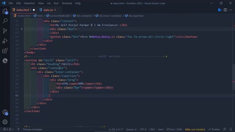Switch to the index.html tab

[x=23, y=10]
